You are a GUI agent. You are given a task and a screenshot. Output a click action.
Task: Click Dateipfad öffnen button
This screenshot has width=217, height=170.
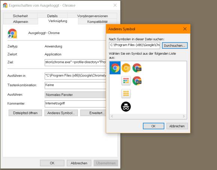coord(25,113)
